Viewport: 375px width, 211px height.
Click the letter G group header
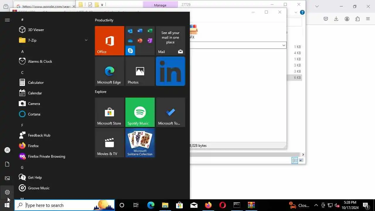[x=22, y=167]
